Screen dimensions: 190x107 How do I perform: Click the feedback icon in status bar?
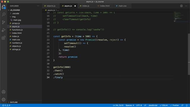[x=182, y=105]
